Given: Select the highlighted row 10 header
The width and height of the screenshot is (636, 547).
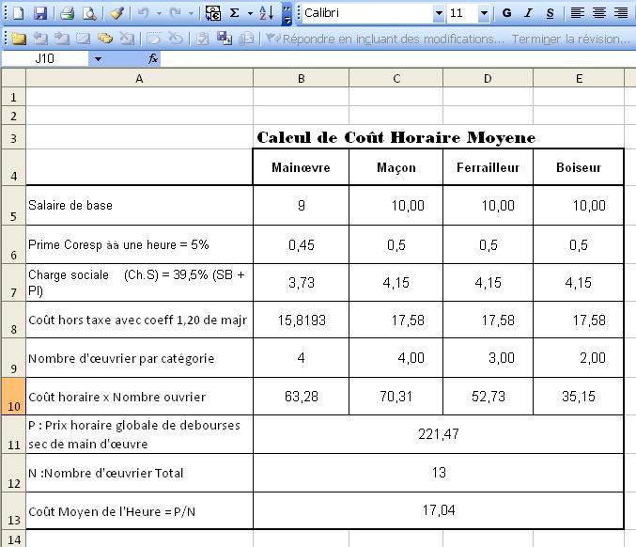Looking at the screenshot, I should click(14, 397).
